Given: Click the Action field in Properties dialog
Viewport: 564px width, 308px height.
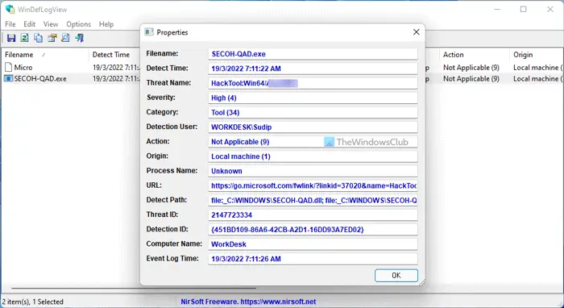Looking at the screenshot, I should click(313, 142).
